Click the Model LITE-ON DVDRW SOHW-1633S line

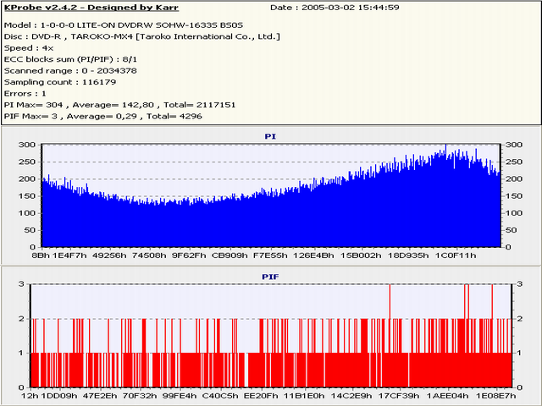point(124,25)
